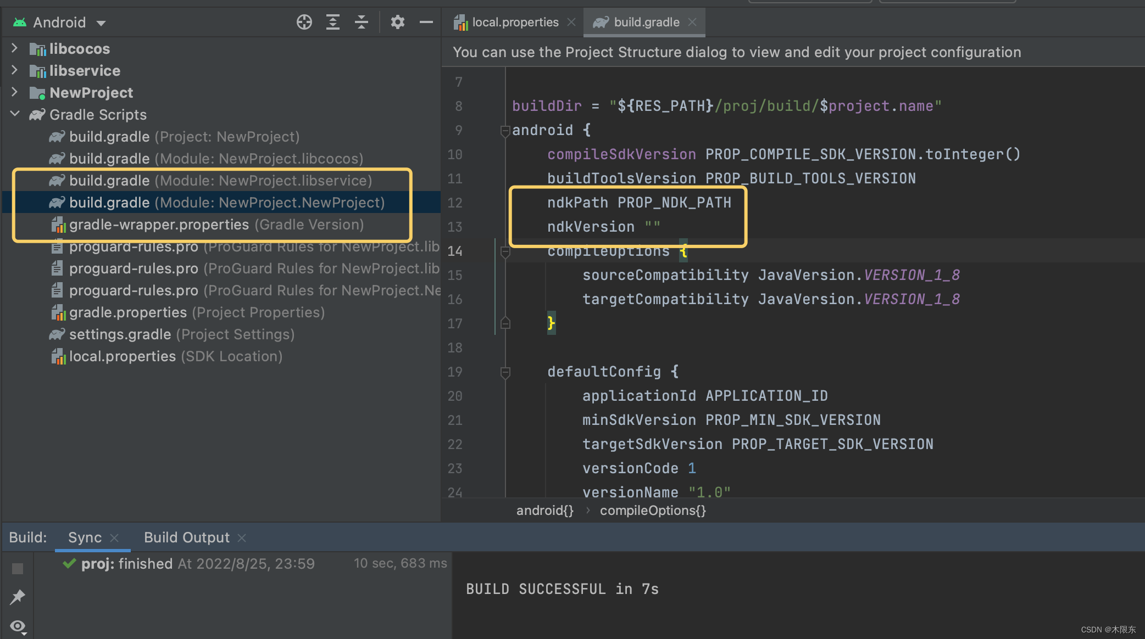Image resolution: width=1145 pixels, height=639 pixels.
Task: Click sourceCompatibility code line
Action: 771,275
